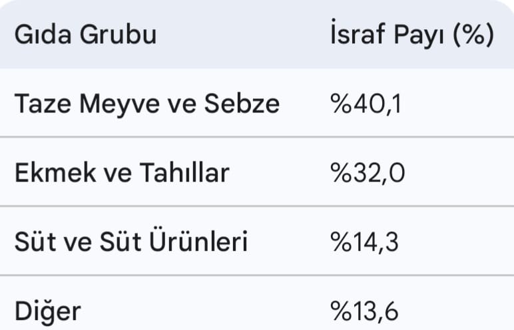Click the 'Ekmek ve Tahıllar' cell
Screen dimensions: 514x330
[x=121, y=173]
